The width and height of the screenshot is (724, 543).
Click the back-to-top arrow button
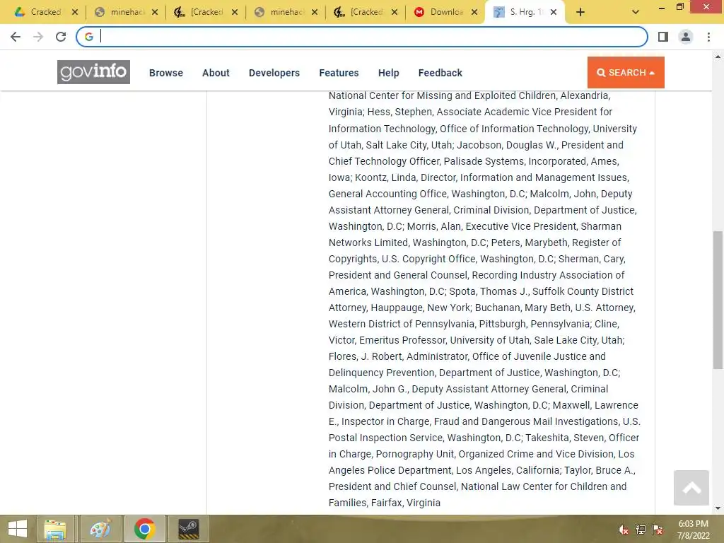point(691,488)
